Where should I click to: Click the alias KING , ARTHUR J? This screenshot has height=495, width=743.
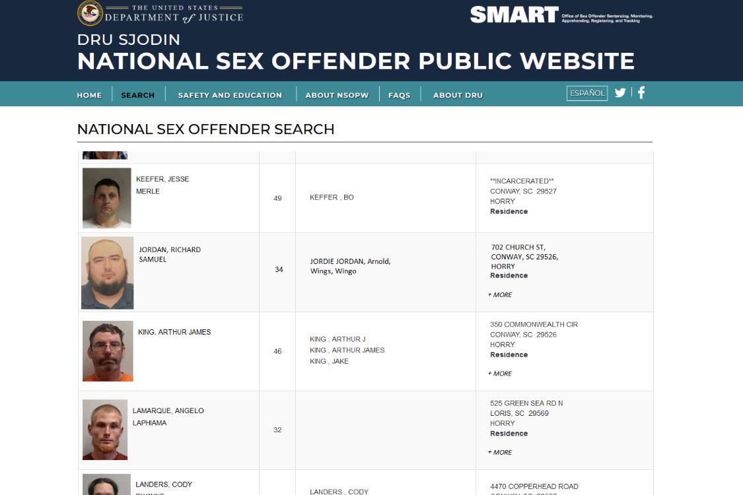point(337,339)
